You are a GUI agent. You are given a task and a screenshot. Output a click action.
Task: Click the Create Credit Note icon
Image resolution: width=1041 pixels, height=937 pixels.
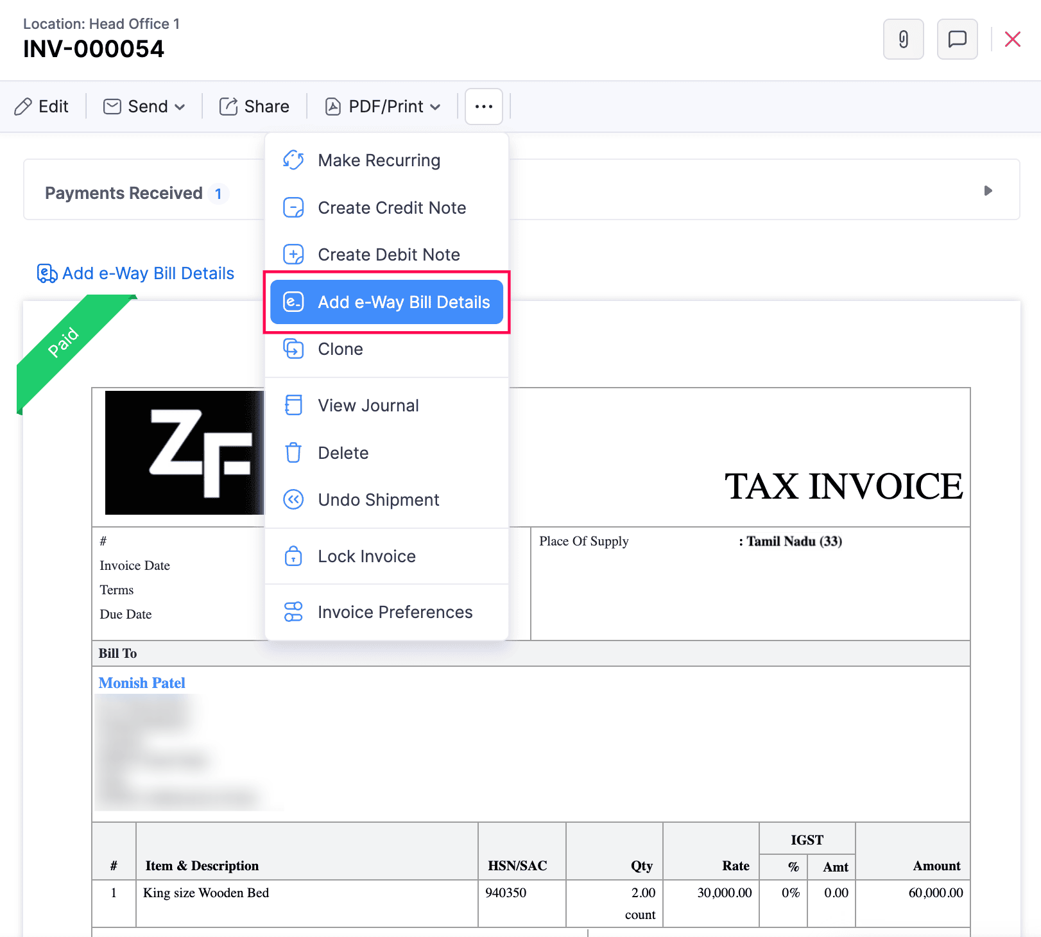[x=293, y=207]
